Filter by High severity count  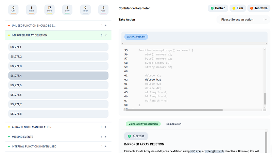[31, 10]
